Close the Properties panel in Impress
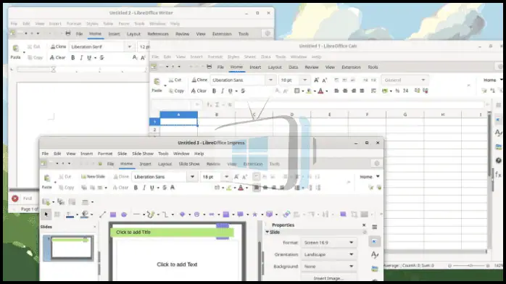The height and width of the screenshot is (284, 506). pyautogui.click(x=364, y=225)
